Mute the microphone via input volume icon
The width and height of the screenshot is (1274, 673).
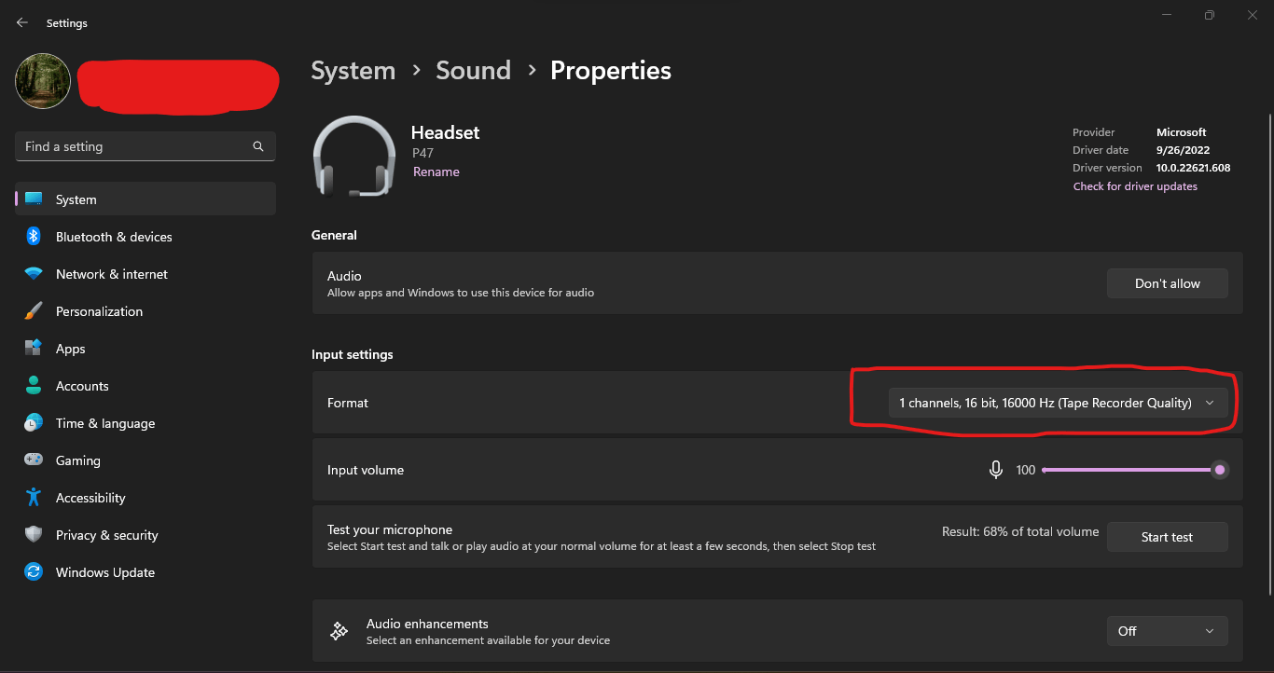(x=996, y=470)
